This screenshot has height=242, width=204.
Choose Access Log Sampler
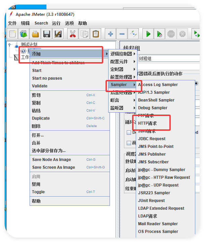(166, 85)
